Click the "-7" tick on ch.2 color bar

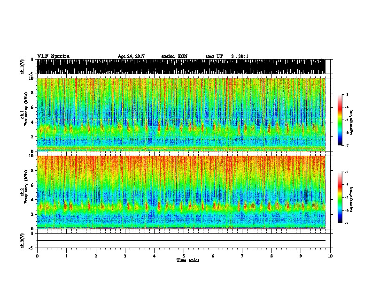pyautogui.click(x=346, y=223)
